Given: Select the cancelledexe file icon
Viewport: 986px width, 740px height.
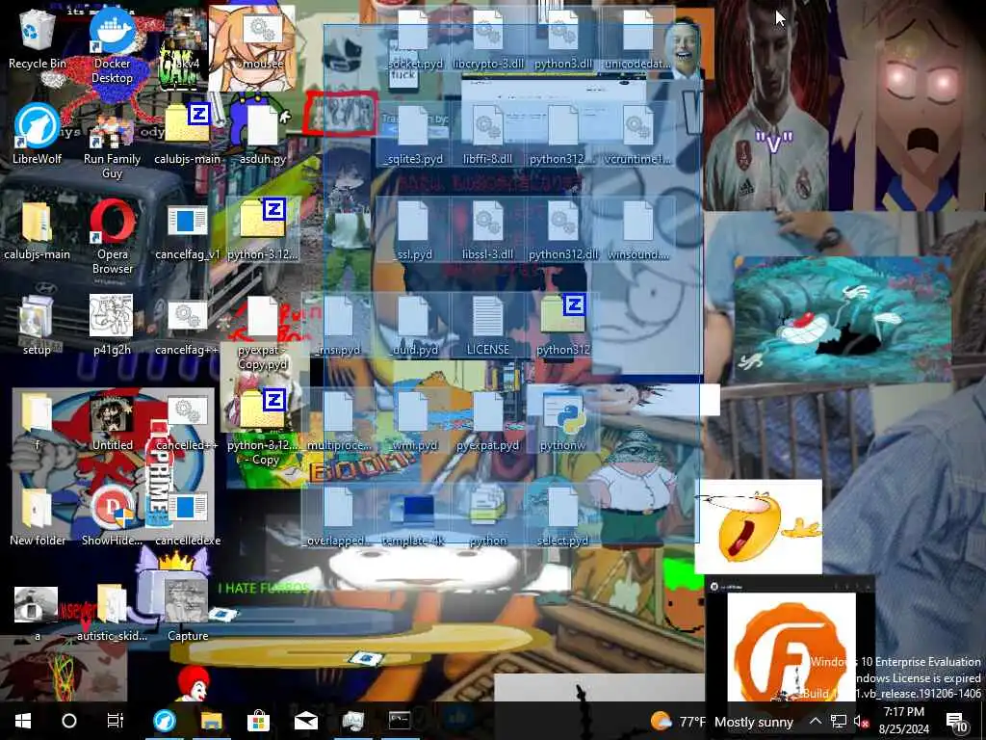Looking at the screenshot, I should [187, 517].
